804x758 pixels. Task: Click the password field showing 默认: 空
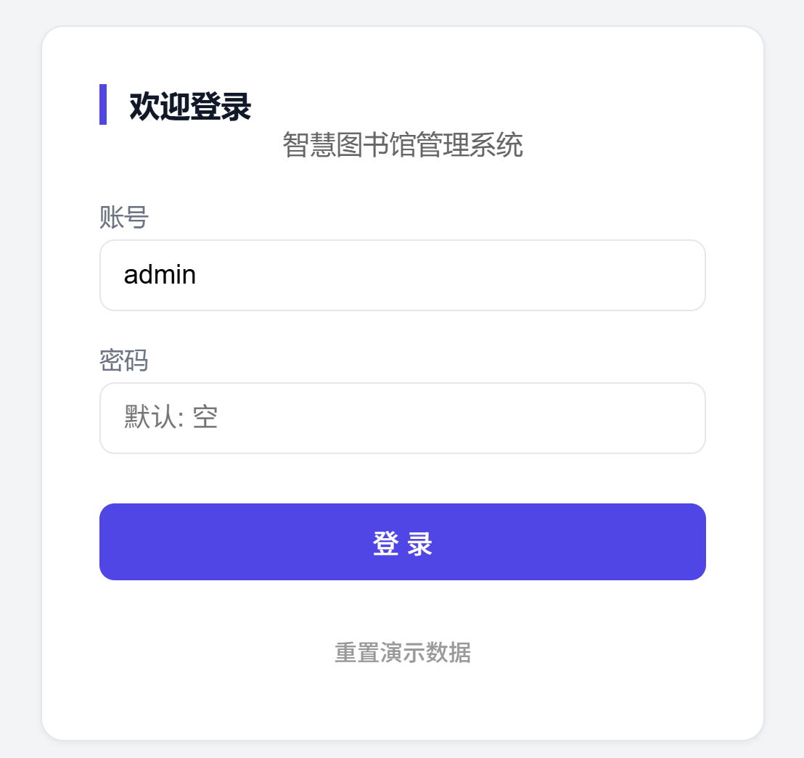(x=402, y=418)
